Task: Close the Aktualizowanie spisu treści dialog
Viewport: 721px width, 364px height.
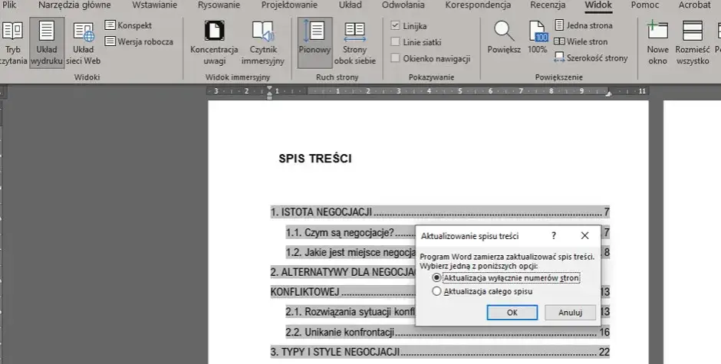Action: (585, 236)
